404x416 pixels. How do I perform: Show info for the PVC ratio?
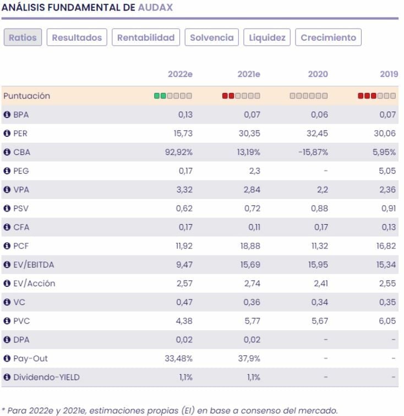coord(7,321)
